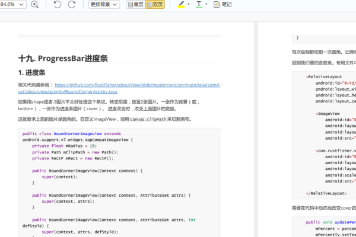Switch to 单页 single page view

(x=136, y=5)
